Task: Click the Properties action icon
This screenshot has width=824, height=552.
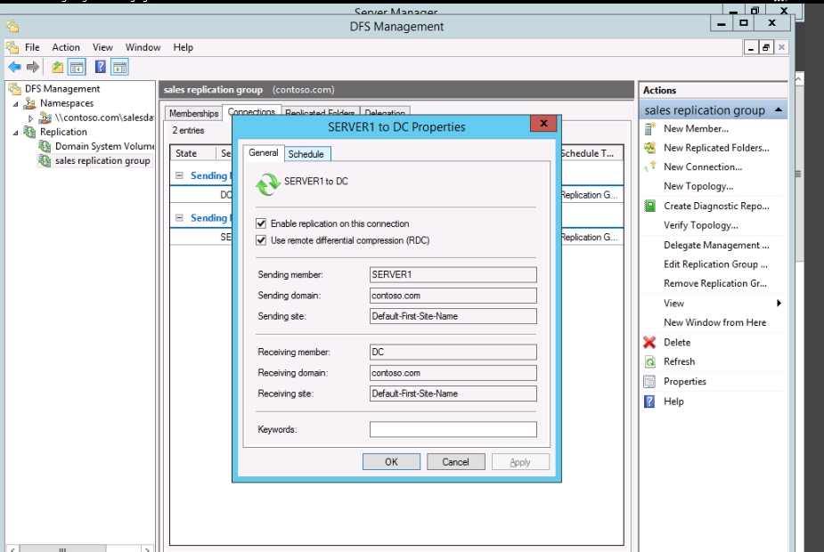Action: pos(650,382)
